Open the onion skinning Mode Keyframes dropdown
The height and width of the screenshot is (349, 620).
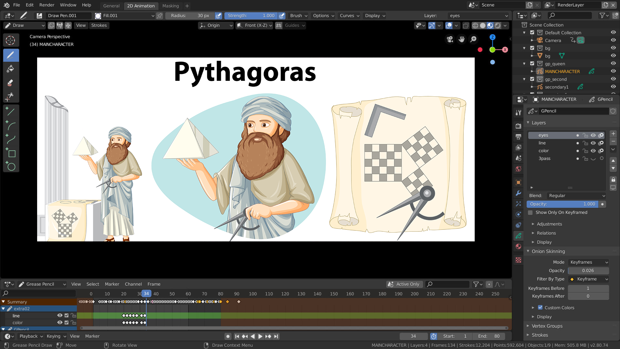[x=588, y=262]
